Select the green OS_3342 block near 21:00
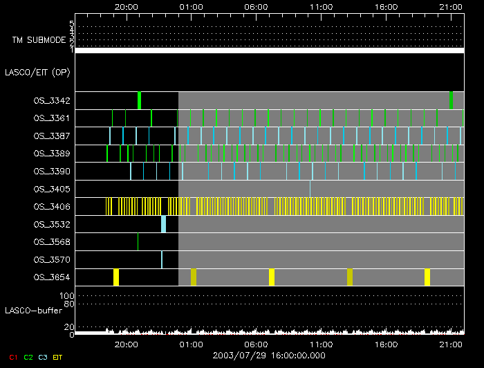This screenshot has height=368, width=484. (452, 100)
